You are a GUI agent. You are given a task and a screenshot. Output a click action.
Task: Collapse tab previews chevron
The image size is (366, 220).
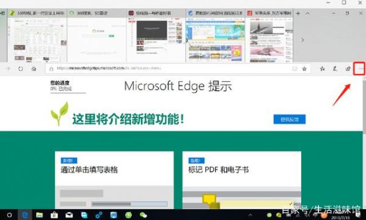coord(307,13)
